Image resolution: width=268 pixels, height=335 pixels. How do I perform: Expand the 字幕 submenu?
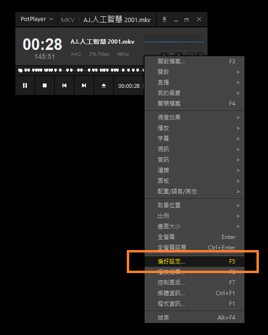195,139
